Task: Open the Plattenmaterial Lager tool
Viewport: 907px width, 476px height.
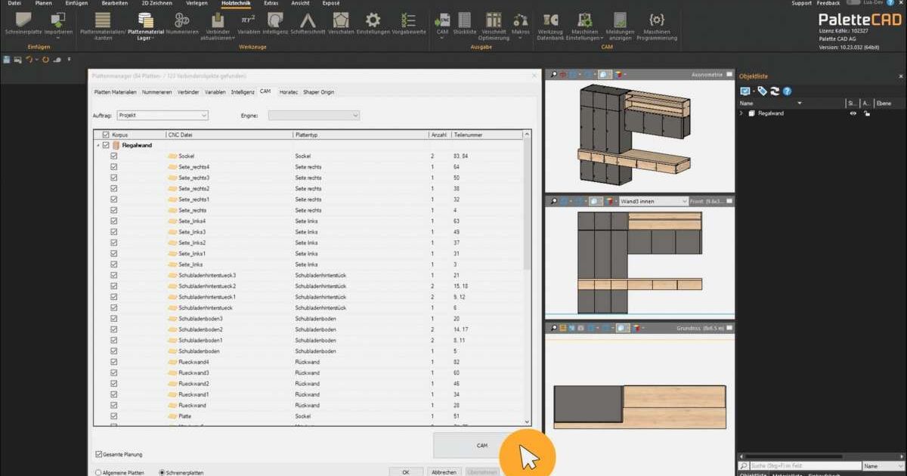Action: (x=145, y=20)
